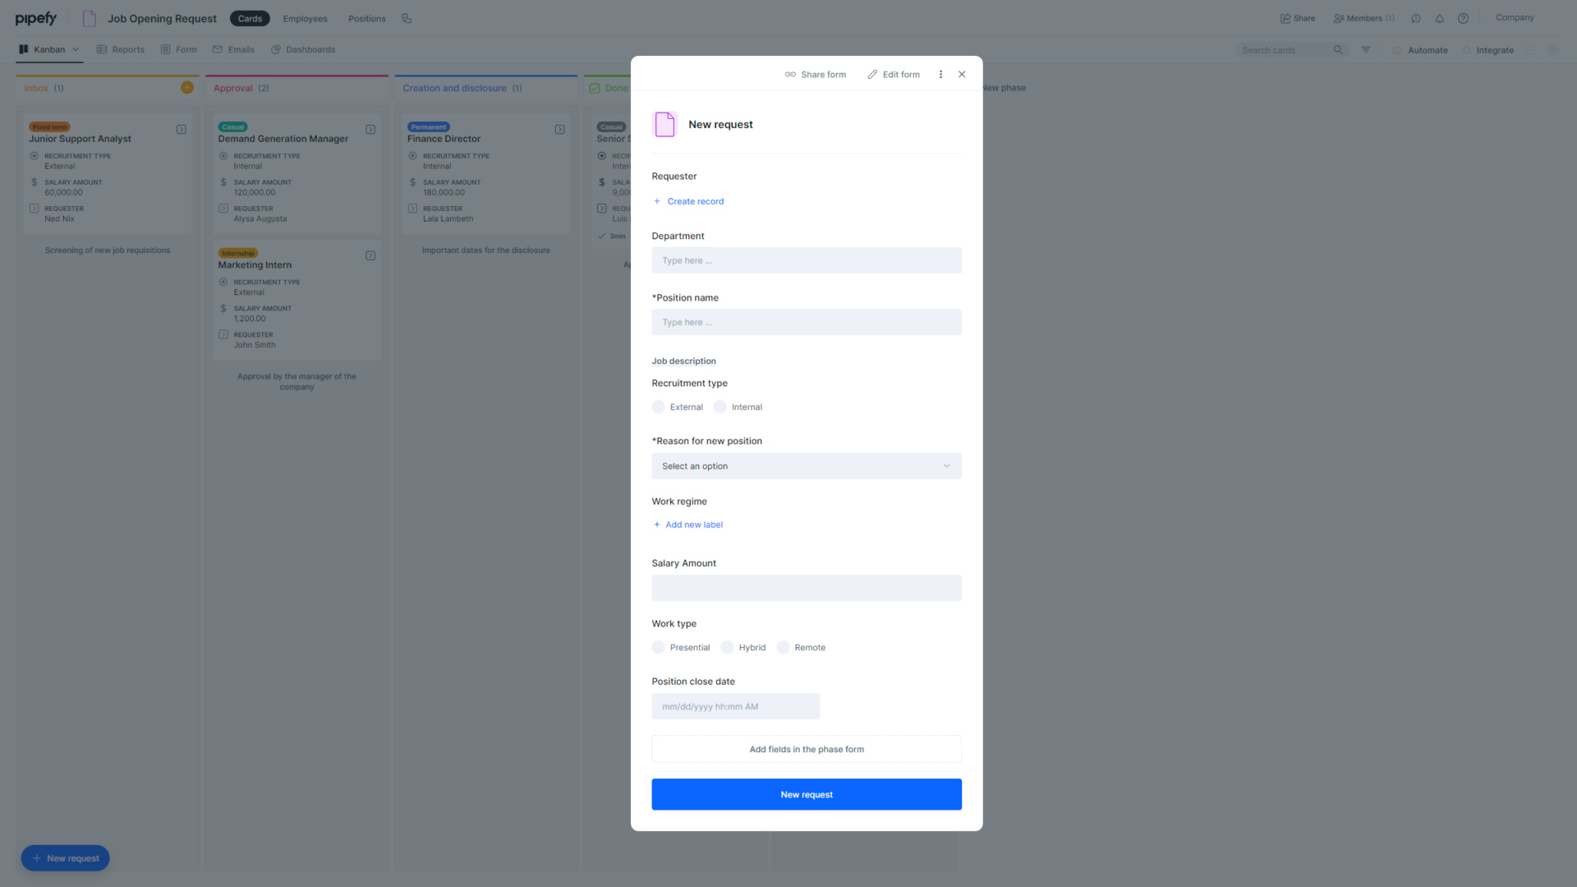Screen dimensions: 1577x887
Task: Click the Position close date field
Action: pos(735,706)
